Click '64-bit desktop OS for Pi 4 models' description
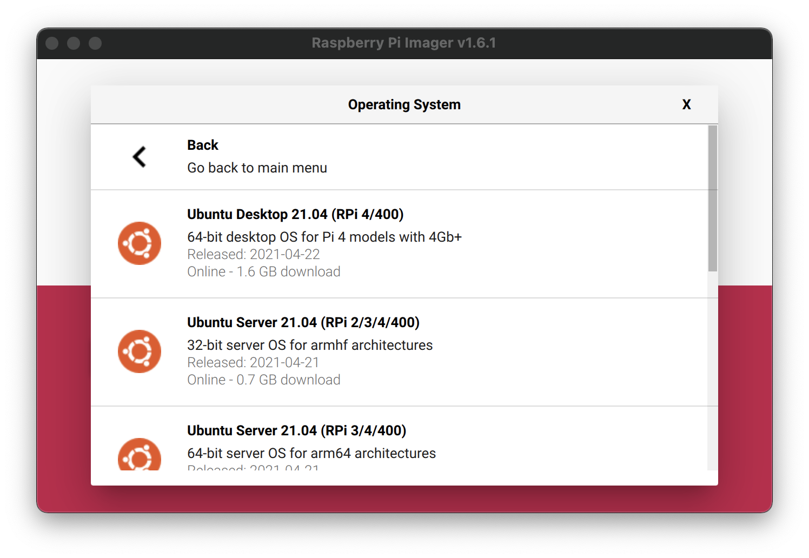 pyautogui.click(x=324, y=237)
